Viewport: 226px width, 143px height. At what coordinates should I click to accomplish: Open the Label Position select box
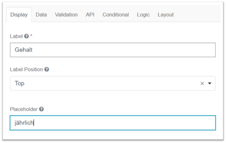pyautogui.click(x=113, y=83)
